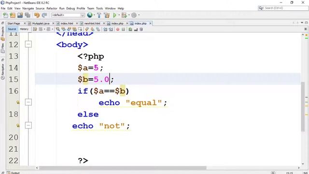Close the Start Page tab

pyautogui.click(x=25, y=24)
